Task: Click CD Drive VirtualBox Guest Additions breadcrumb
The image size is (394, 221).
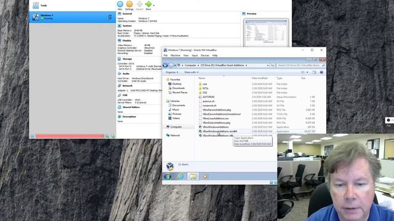Action: point(222,66)
